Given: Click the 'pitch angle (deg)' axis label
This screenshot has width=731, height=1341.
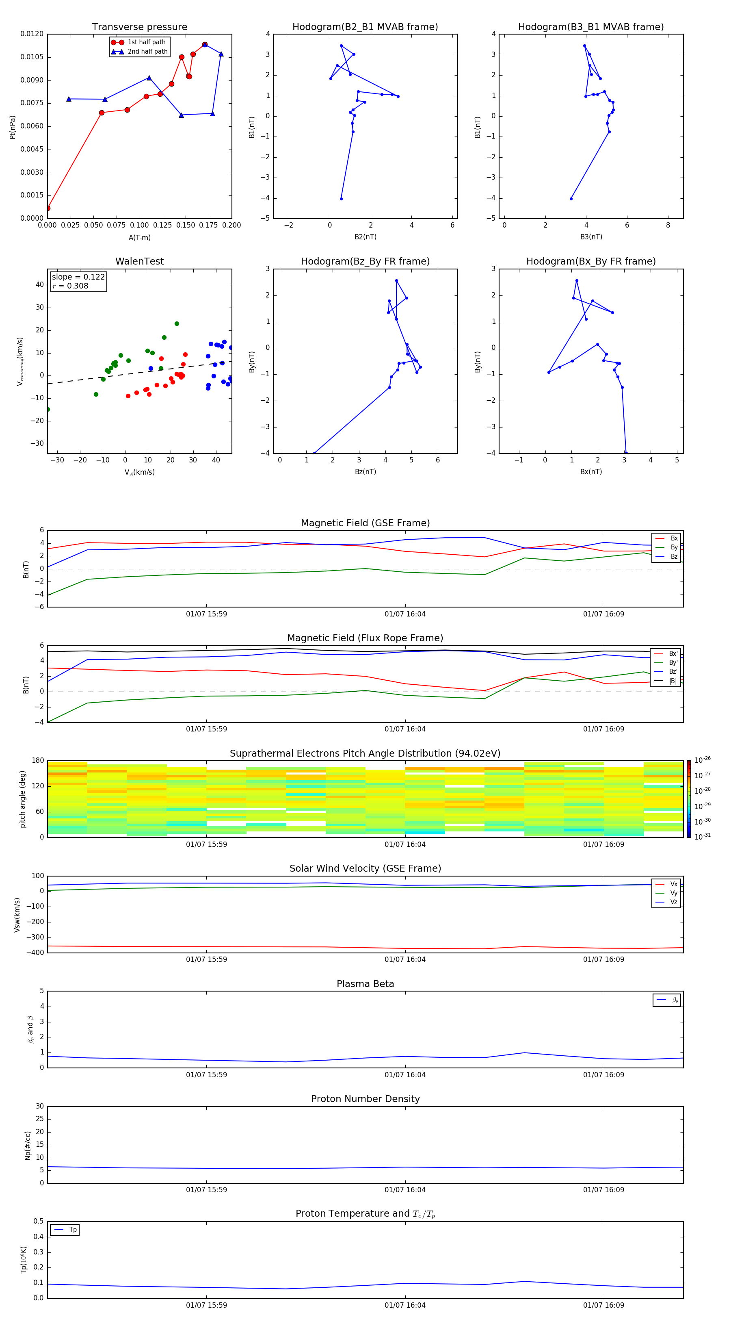Looking at the screenshot, I should pyautogui.click(x=22, y=799).
